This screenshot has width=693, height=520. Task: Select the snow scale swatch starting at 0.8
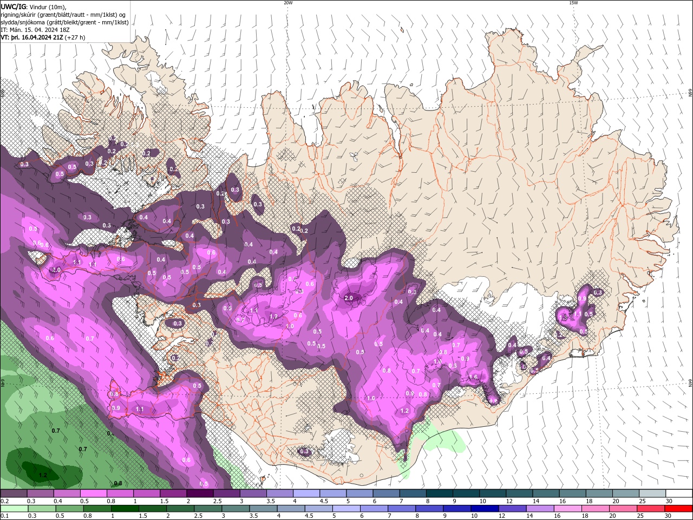click(120, 493)
